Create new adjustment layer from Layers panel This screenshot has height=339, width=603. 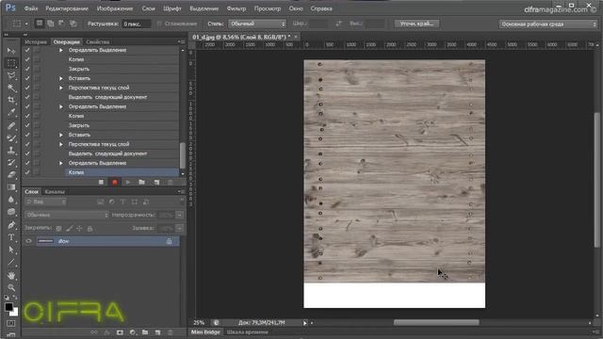pyautogui.click(x=133, y=332)
